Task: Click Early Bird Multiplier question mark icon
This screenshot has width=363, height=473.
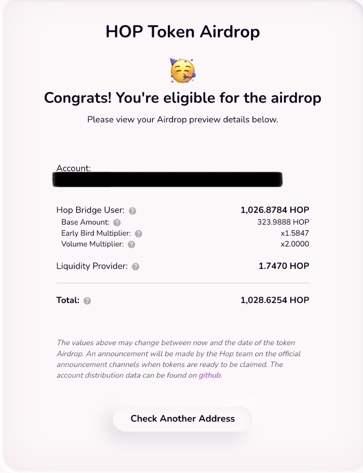Action: [138, 234]
